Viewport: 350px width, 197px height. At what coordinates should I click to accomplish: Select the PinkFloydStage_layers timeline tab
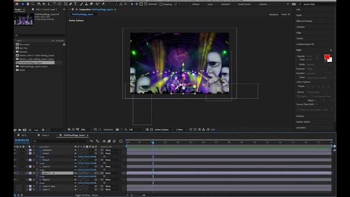pyautogui.click(x=74, y=135)
